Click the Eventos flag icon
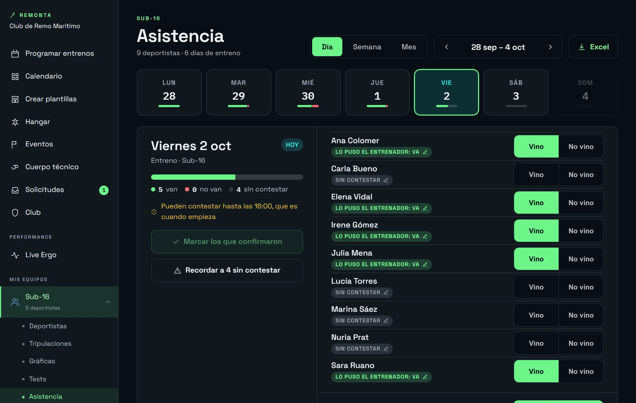The width and height of the screenshot is (636, 403). [x=14, y=144]
